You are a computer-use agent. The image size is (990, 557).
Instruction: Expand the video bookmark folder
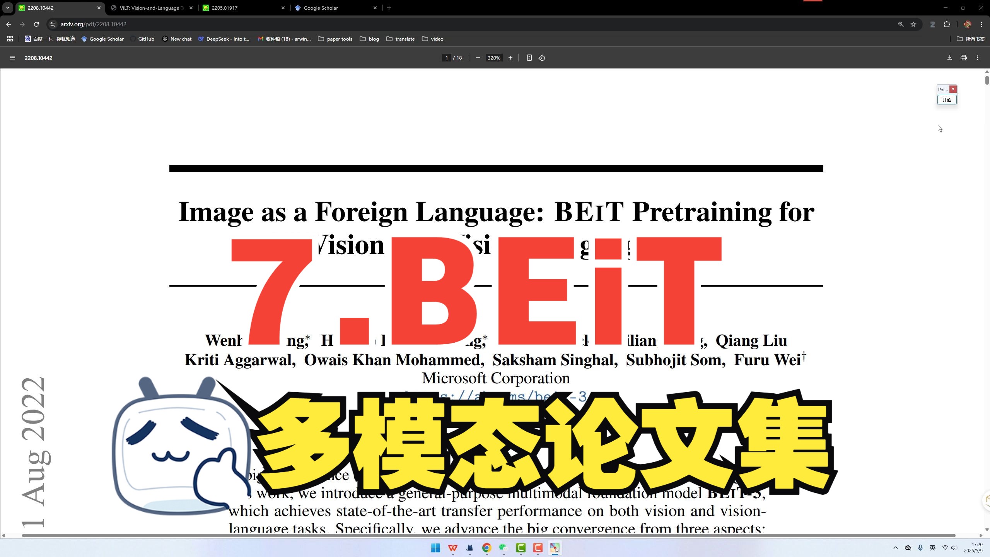point(433,39)
